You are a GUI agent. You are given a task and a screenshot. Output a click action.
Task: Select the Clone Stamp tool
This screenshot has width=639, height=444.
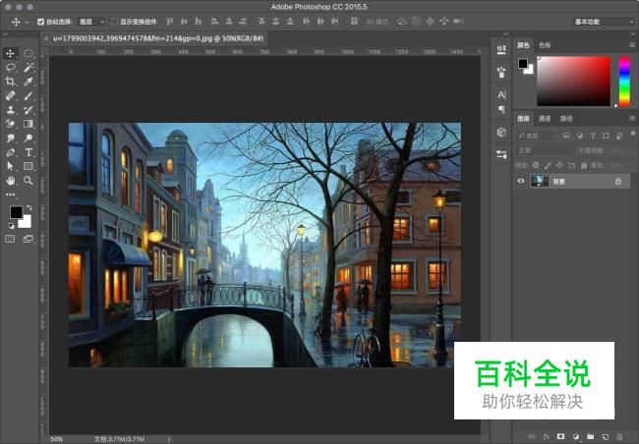click(x=10, y=110)
